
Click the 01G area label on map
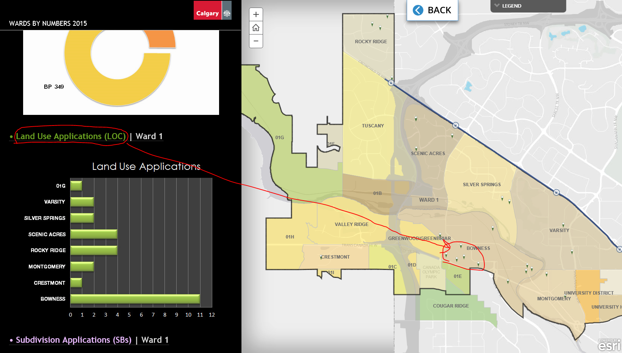(280, 138)
